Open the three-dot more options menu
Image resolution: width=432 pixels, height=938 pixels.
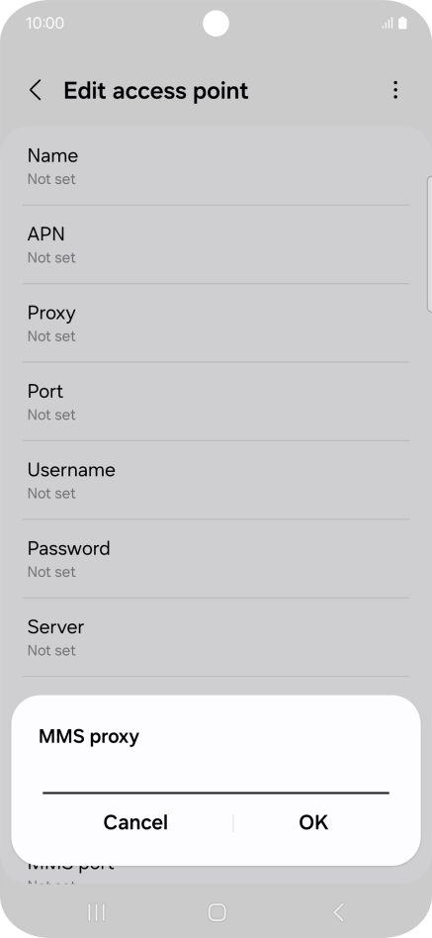395,90
